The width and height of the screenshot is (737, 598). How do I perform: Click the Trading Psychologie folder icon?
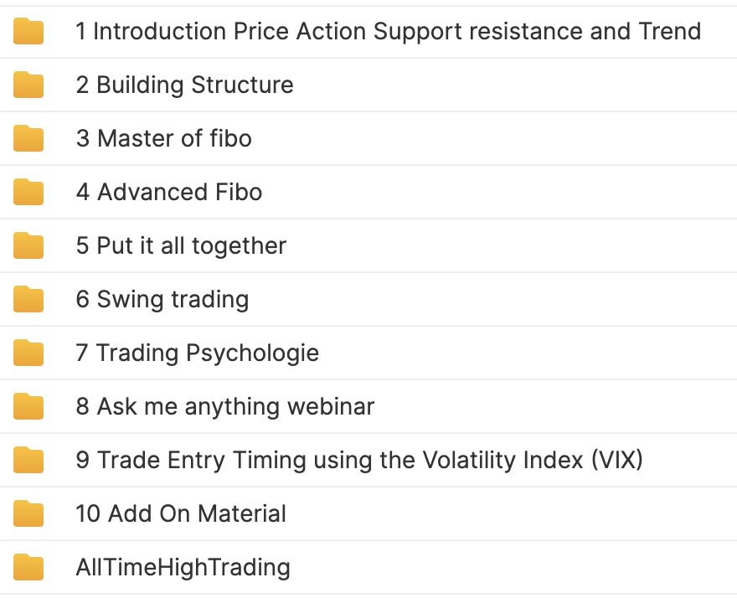[28, 353]
